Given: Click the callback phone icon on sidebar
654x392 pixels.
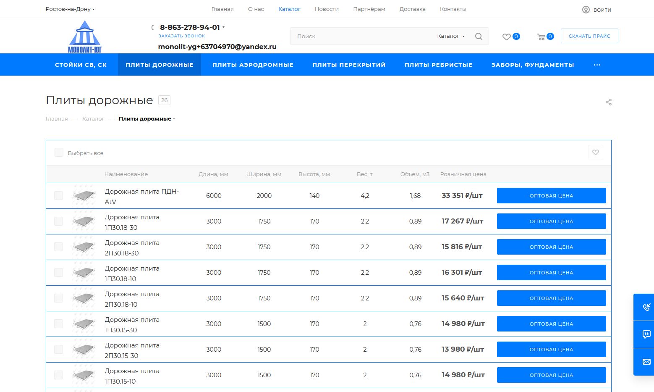Looking at the screenshot, I should pos(646,307).
